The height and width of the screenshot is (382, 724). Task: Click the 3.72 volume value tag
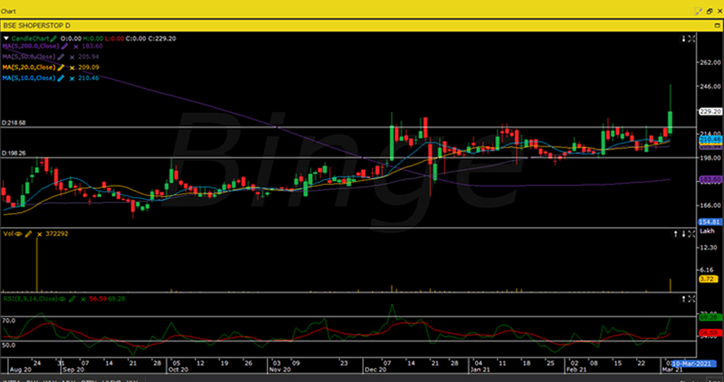[708, 279]
